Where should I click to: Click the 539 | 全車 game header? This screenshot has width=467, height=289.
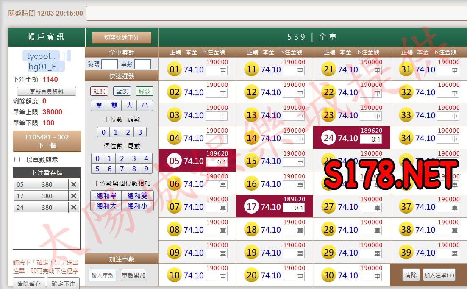click(x=313, y=37)
